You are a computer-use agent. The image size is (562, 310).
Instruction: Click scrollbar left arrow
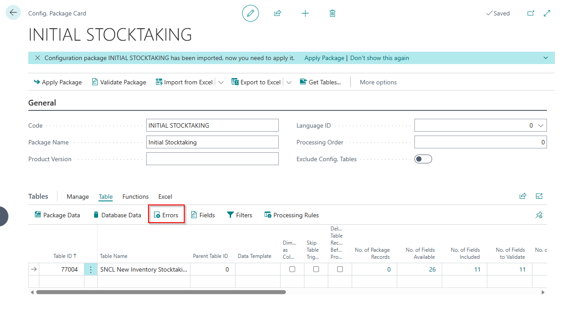coord(32,292)
